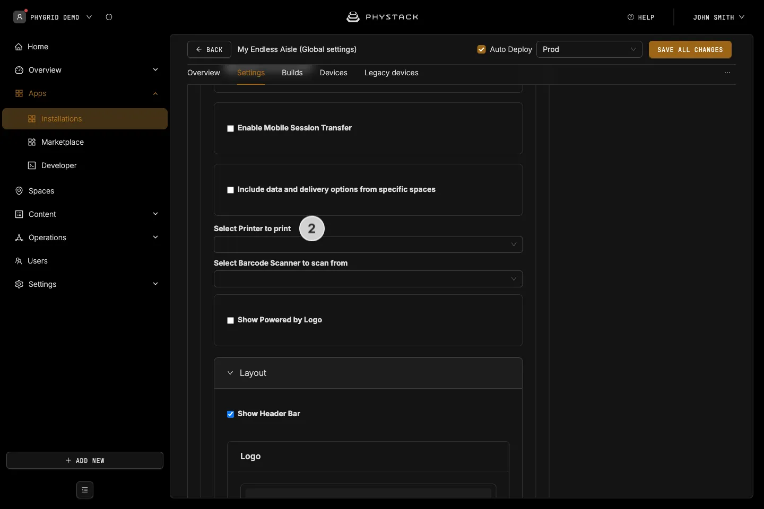
Task: Click the Operations network icon
Action: pos(19,238)
